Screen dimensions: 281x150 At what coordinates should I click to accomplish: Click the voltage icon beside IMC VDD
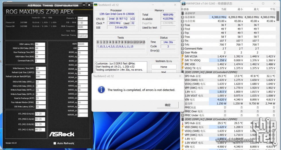(183, 64)
